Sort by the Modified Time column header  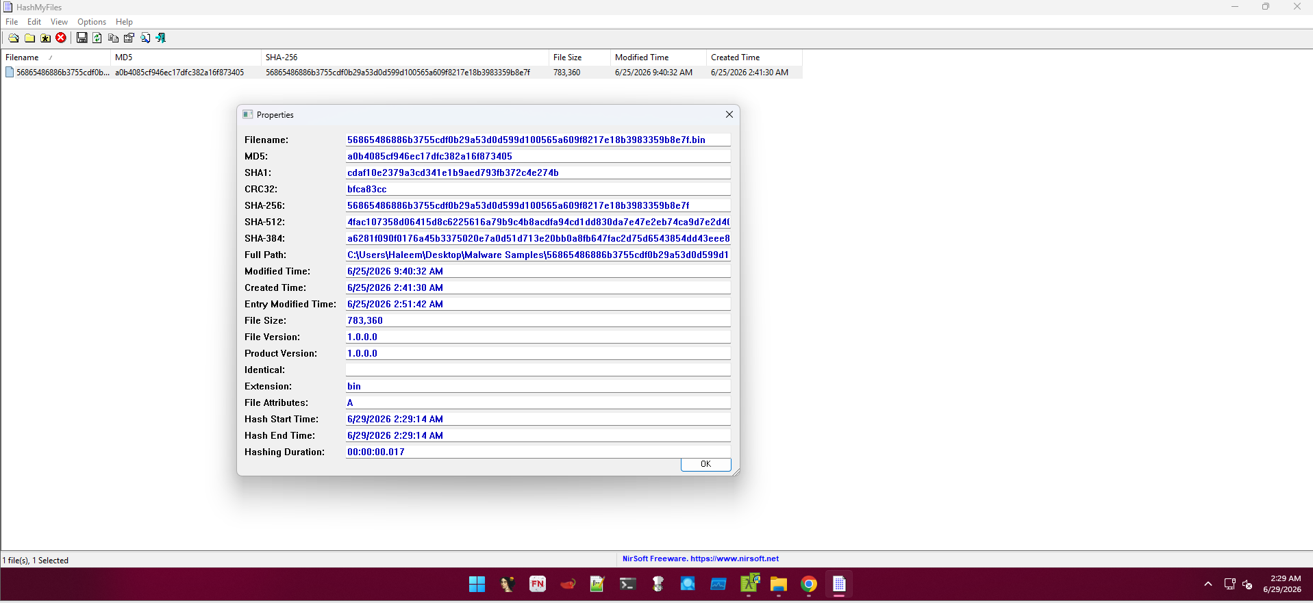pyautogui.click(x=658, y=57)
